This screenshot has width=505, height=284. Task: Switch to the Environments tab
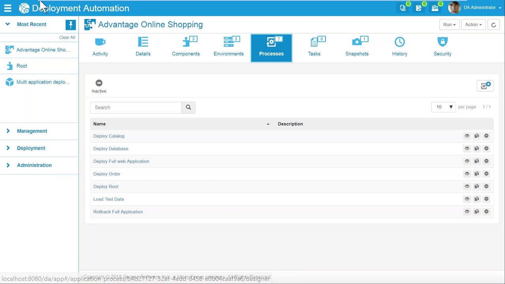(228, 47)
